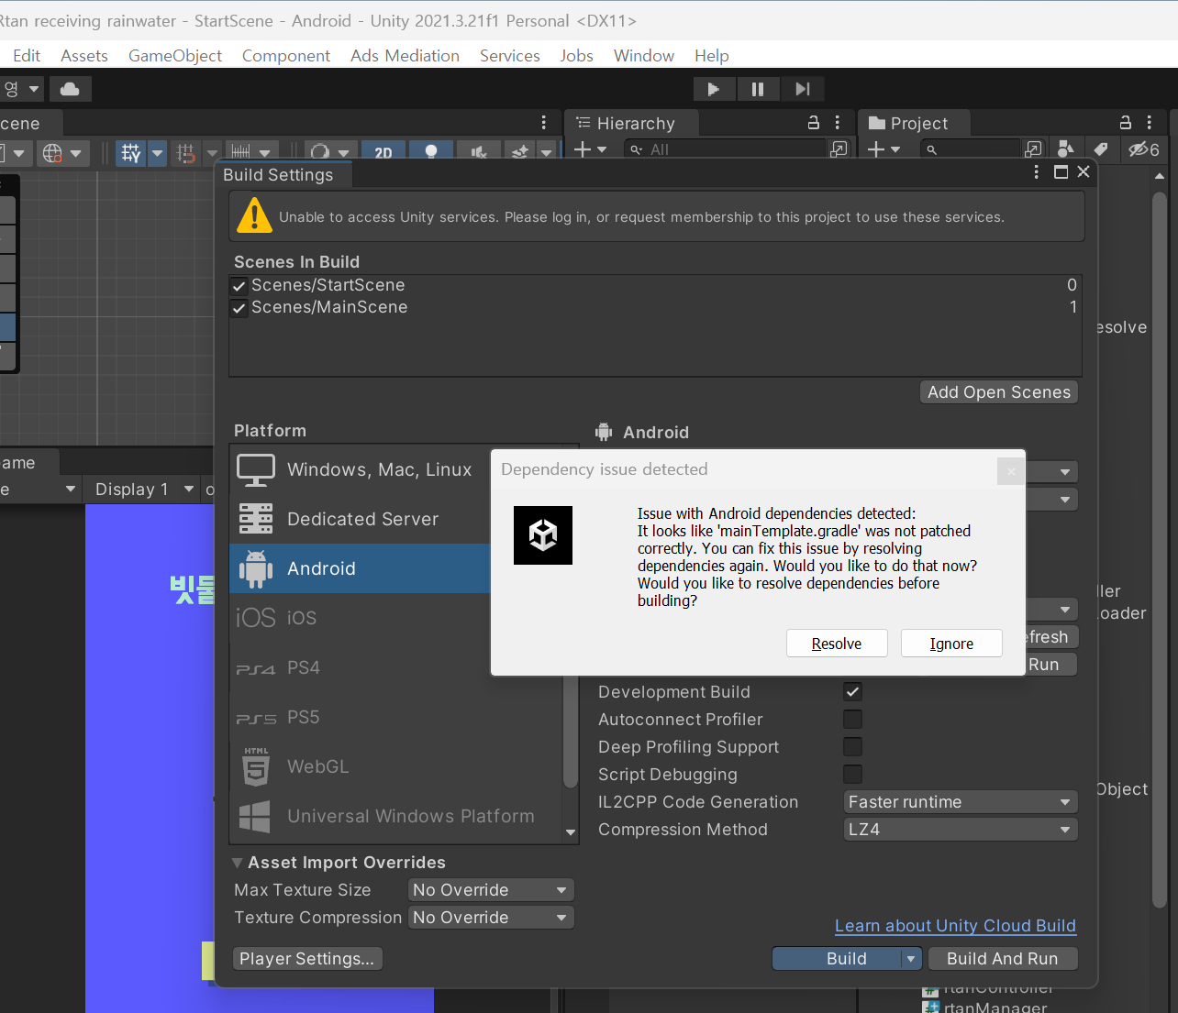Open Texture Compression dropdown

pyautogui.click(x=491, y=918)
